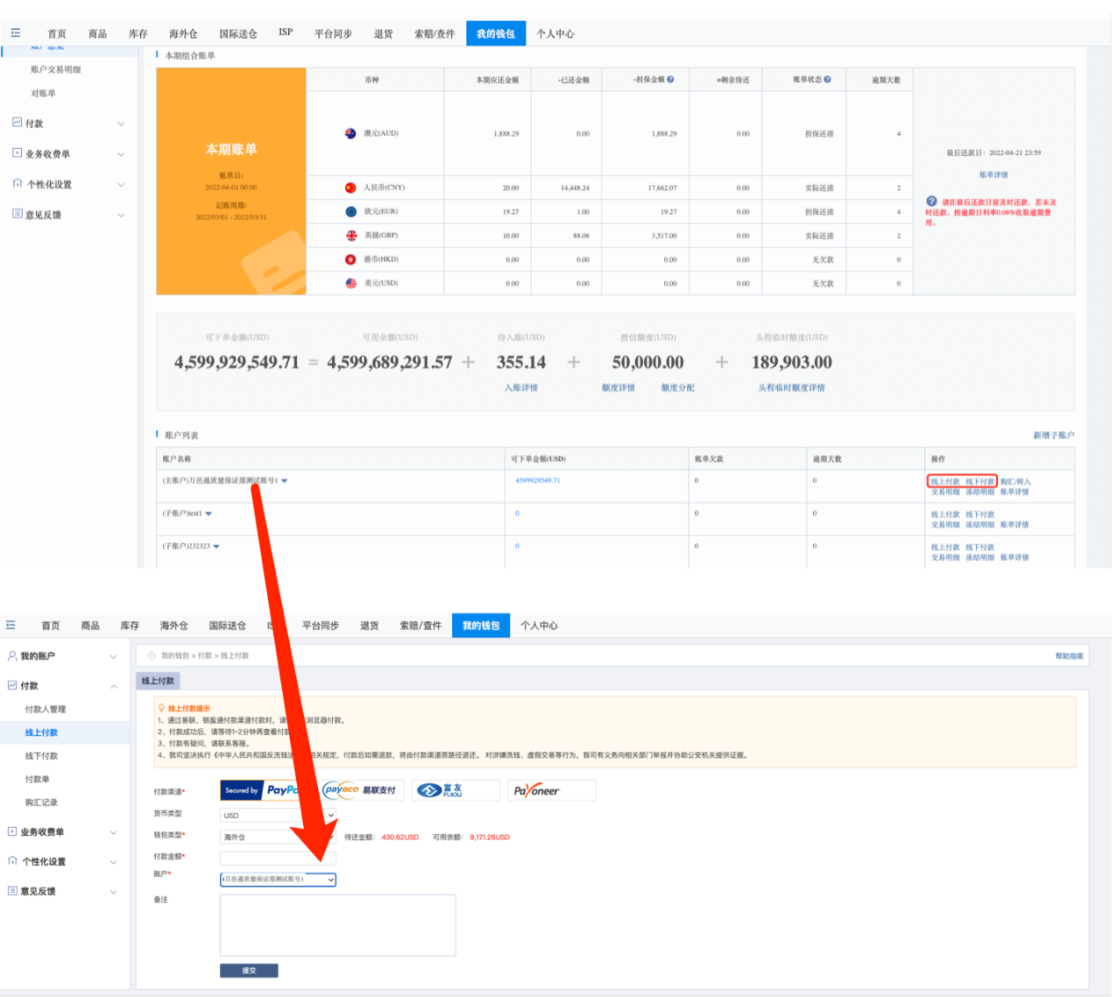Expand 意见反馈 chevron in the overview page sidebar

pyautogui.click(x=121, y=215)
